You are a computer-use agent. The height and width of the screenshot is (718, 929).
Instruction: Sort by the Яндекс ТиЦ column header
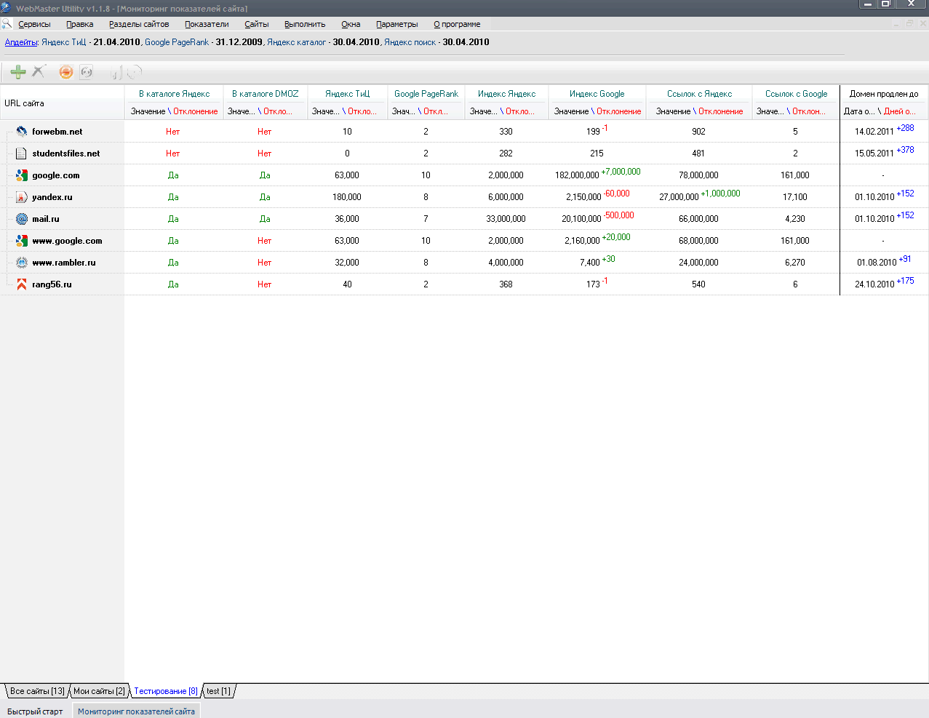click(x=347, y=94)
